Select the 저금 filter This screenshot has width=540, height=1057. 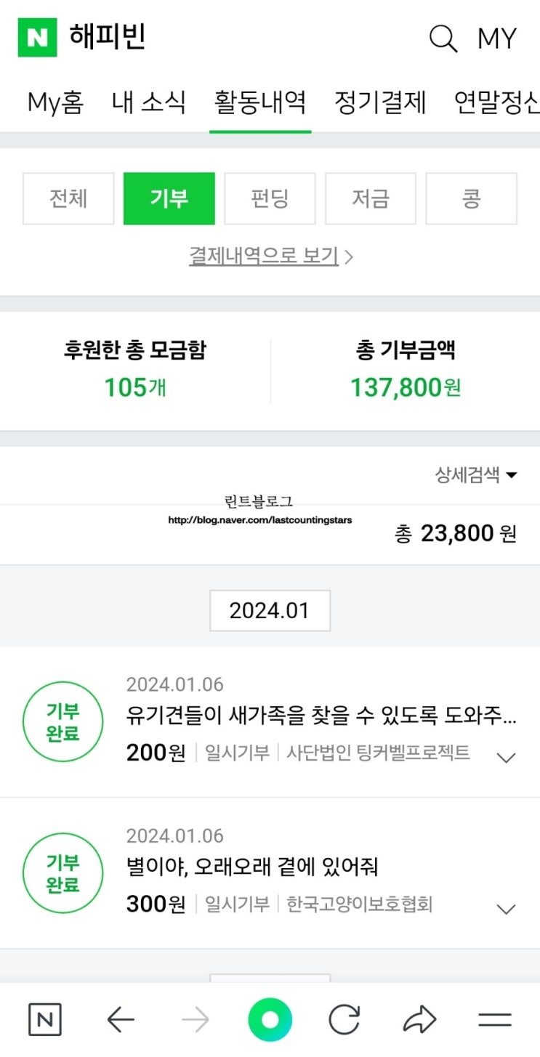371,198
